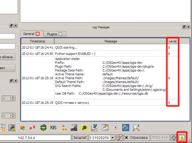Select the QGIS готова к запуску message

pyautogui.click(x=72, y=103)
